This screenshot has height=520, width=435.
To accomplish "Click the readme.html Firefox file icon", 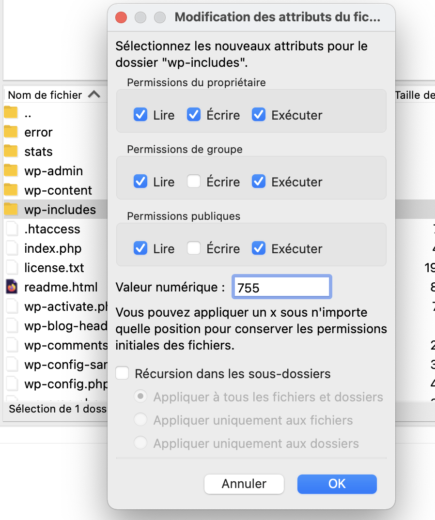I will click(12, 287).
